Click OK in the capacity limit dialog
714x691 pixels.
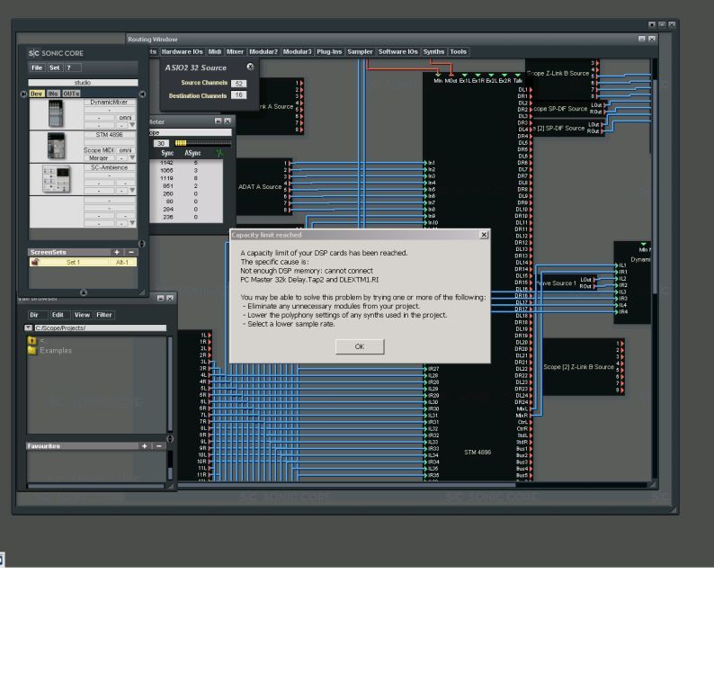tap(360, 346)
